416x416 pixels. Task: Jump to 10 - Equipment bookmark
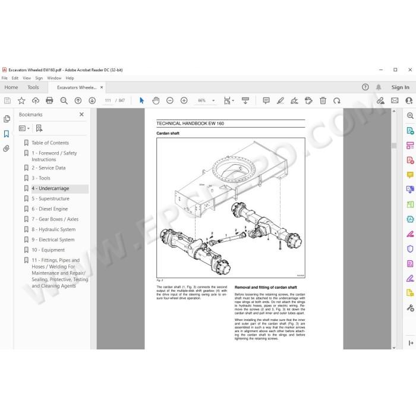[48, 250]
